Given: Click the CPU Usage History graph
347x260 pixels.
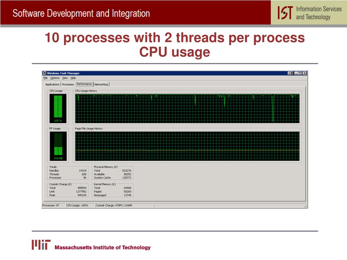Looking at the screenshot, I should [187, 109].
